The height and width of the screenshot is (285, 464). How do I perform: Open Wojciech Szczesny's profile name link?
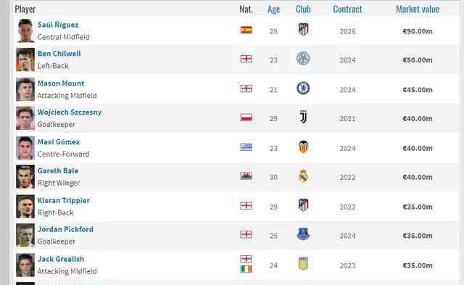click(70, 112)
